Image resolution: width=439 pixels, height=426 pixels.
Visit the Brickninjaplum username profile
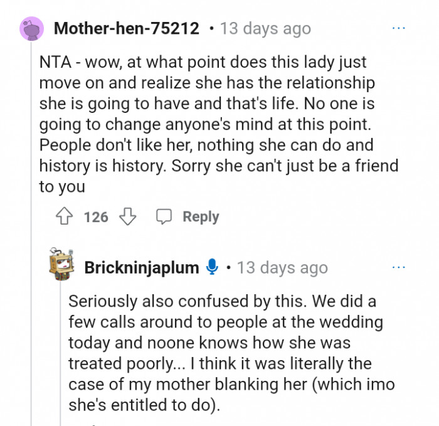(141, 268)
